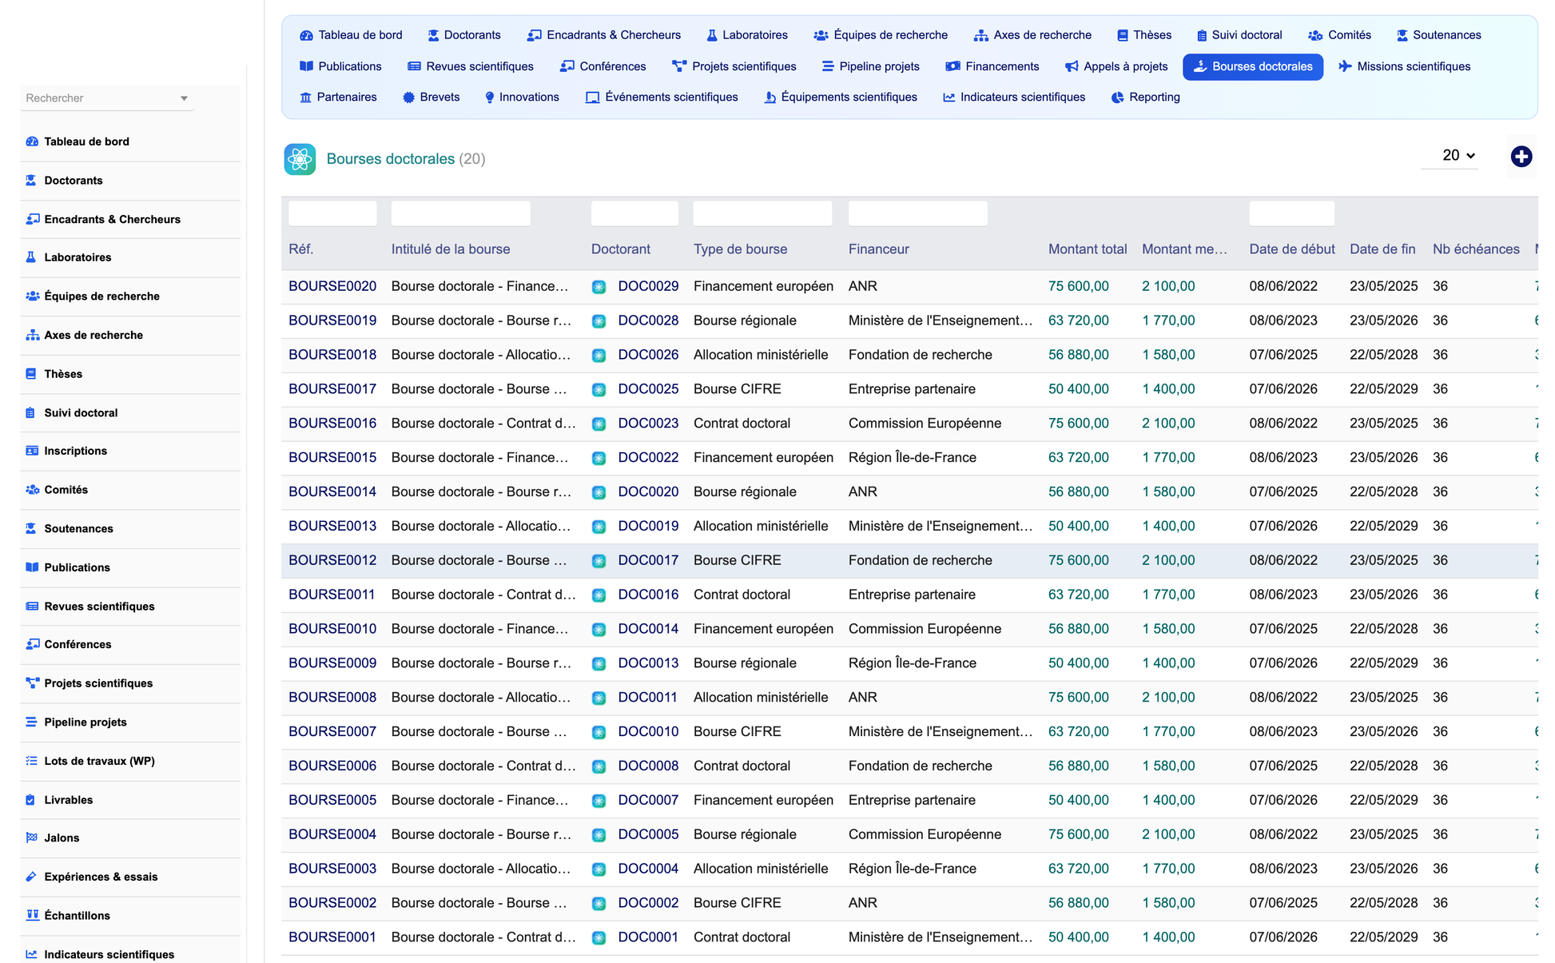Open Revues scientifiques in sidebar
This screenshot has height=963, width=1555.
[x=99, y=606]
